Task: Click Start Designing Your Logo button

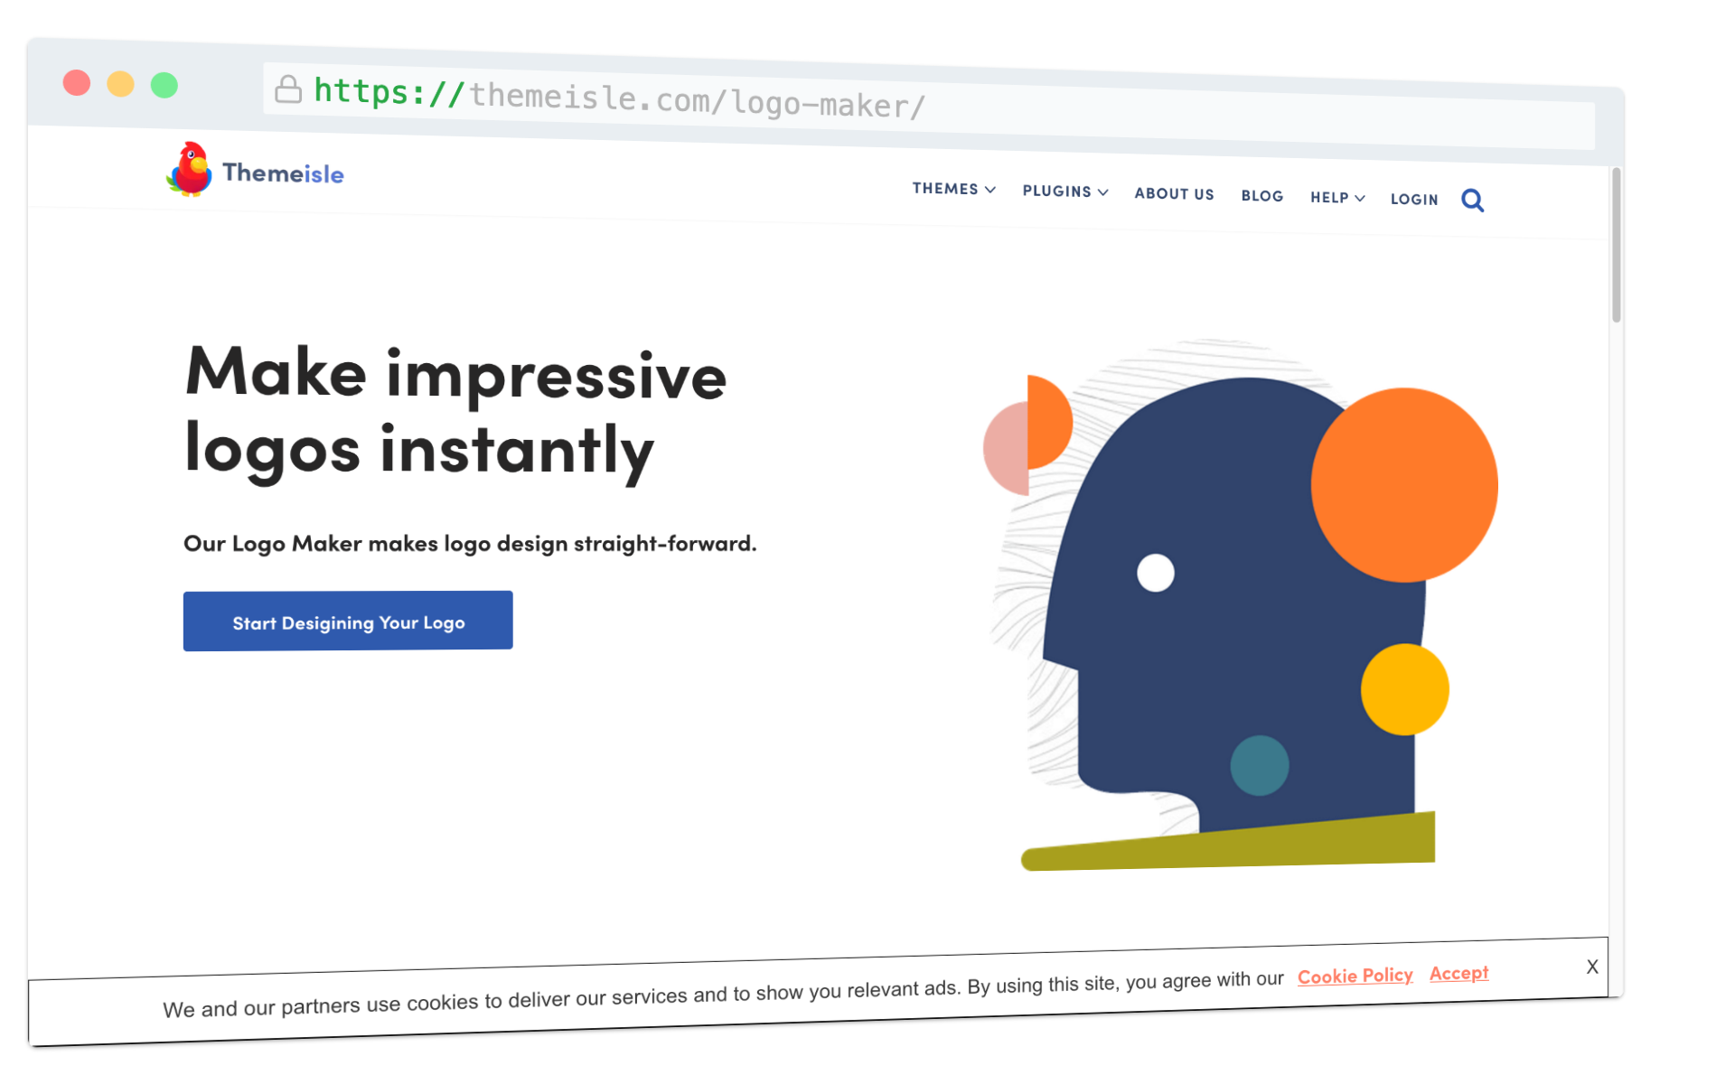Action: (x=349, y=621)
